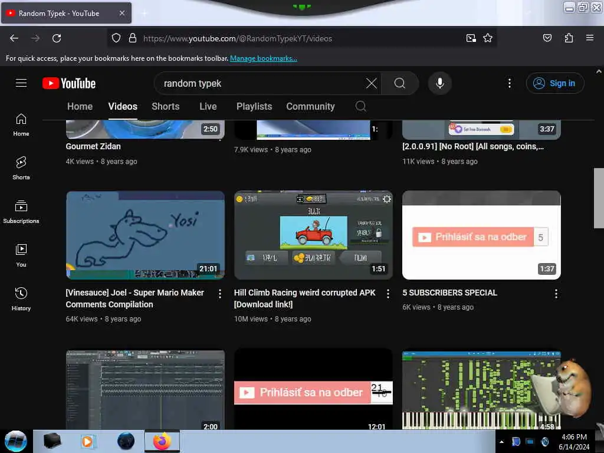Open the Live tab
The width and height of the screenshot is (604, 453).
pyautogui.click(x=208, y=106)
